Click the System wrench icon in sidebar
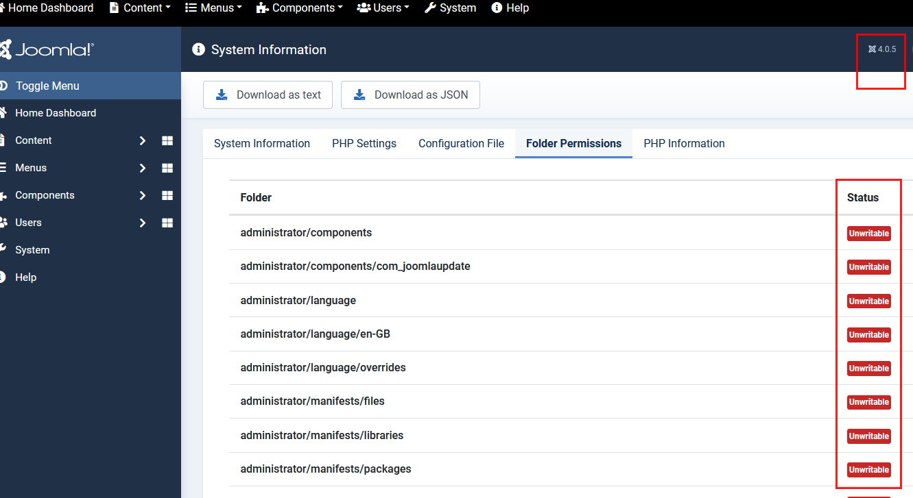The width and height of the screenshot is (913, 498). [x=3, y=249]
